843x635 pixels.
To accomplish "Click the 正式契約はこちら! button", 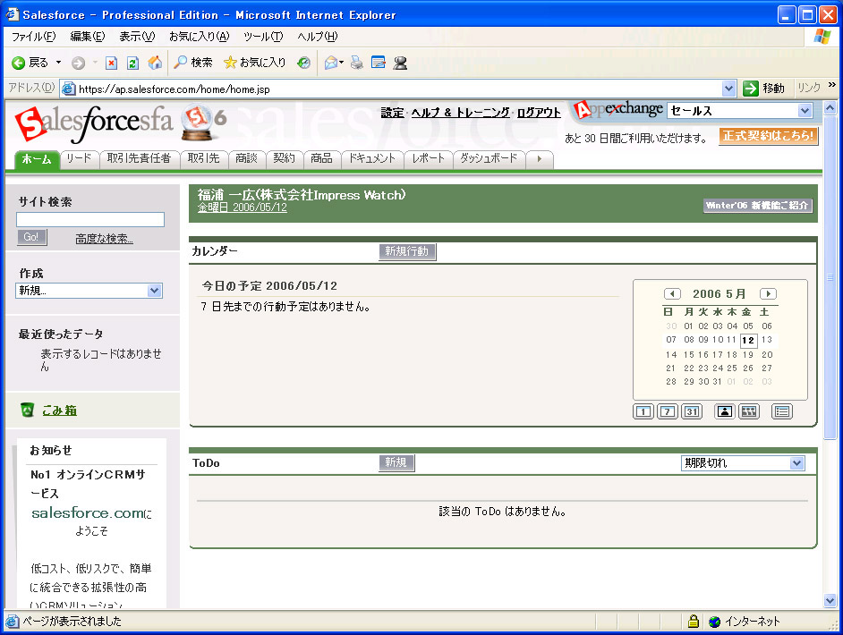I will tap(768, 136).
